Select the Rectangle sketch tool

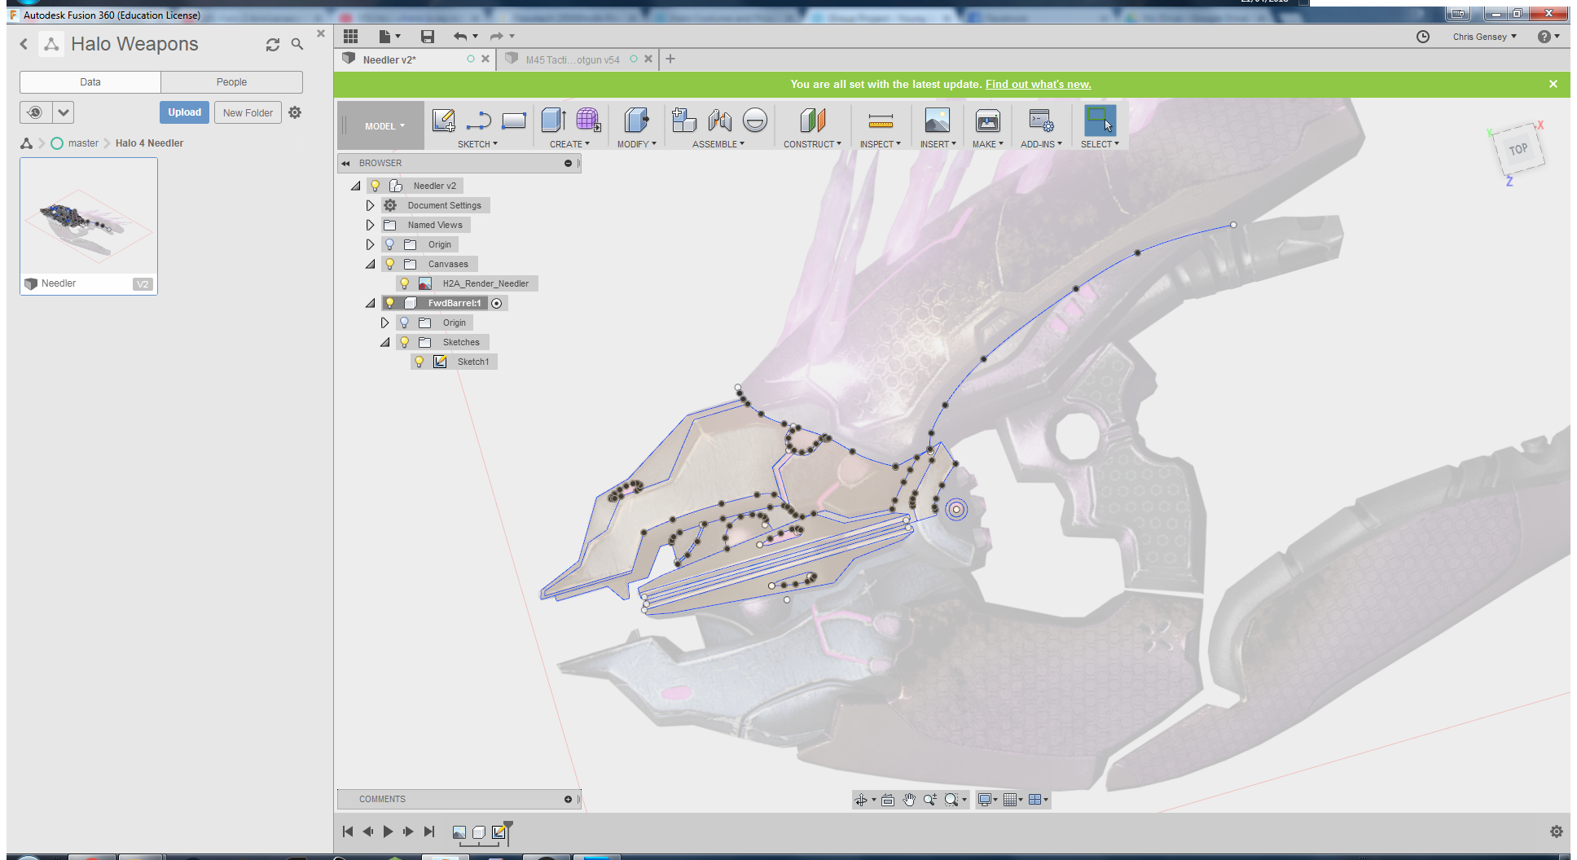click(x=514, y=121)
